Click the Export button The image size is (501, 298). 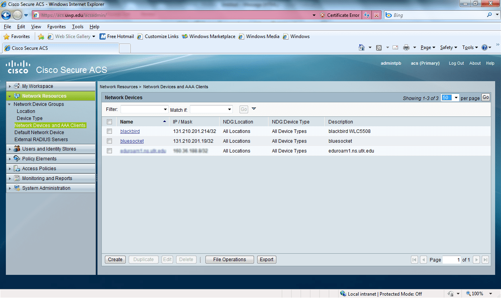click(x=267, y=260)
